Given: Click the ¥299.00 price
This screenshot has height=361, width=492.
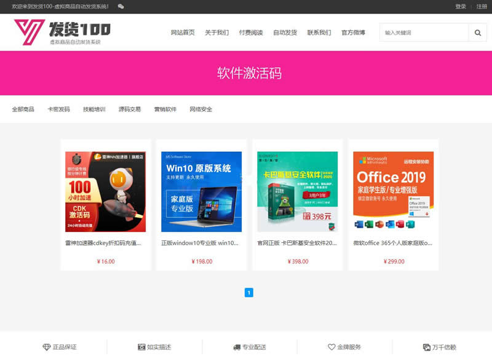Looking at the screenshot, I should pyautogui.click(x=394, y=261).
